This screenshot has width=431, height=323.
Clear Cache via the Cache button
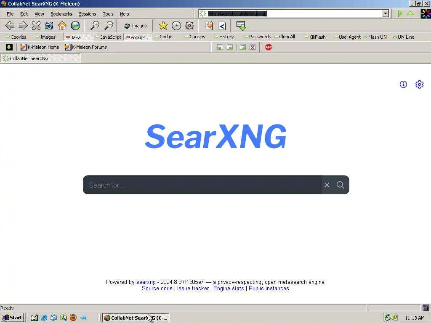164,37
